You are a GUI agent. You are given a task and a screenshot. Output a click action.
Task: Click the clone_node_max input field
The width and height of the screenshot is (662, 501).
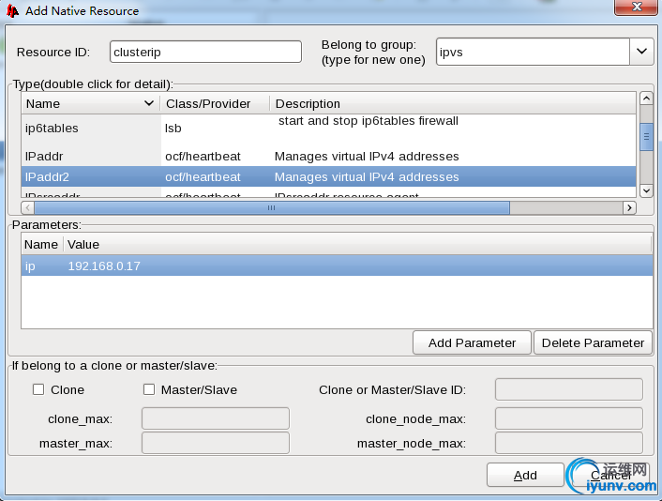click(568, 418)
